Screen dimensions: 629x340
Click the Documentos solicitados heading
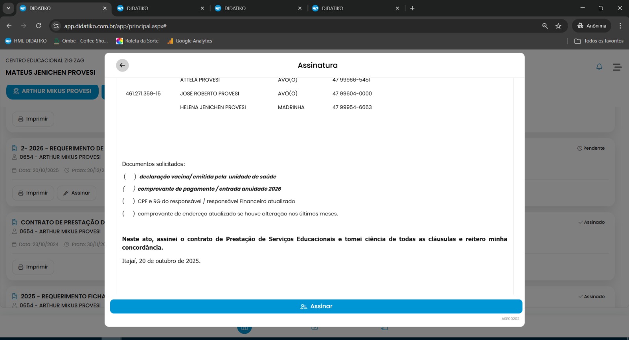click(x=153, y=164)
